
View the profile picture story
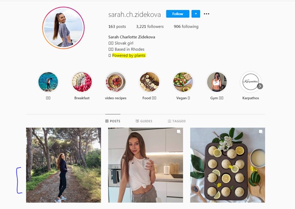pyautogui.click(x=63, y=28)
